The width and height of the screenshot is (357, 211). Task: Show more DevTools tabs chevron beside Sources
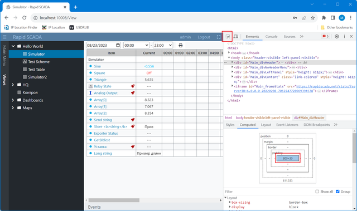pos(302,37)
